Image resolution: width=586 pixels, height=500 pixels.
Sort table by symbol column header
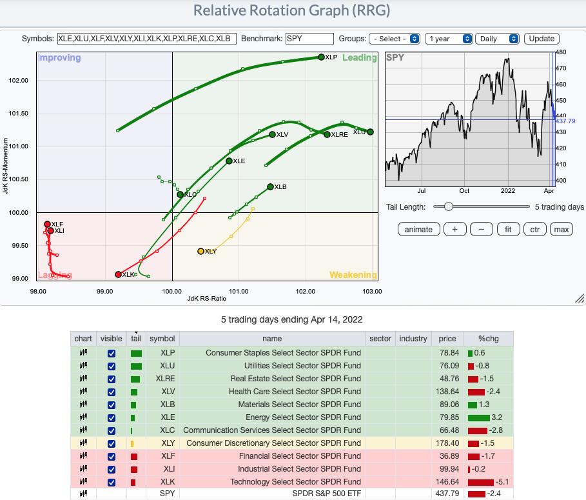162,339
